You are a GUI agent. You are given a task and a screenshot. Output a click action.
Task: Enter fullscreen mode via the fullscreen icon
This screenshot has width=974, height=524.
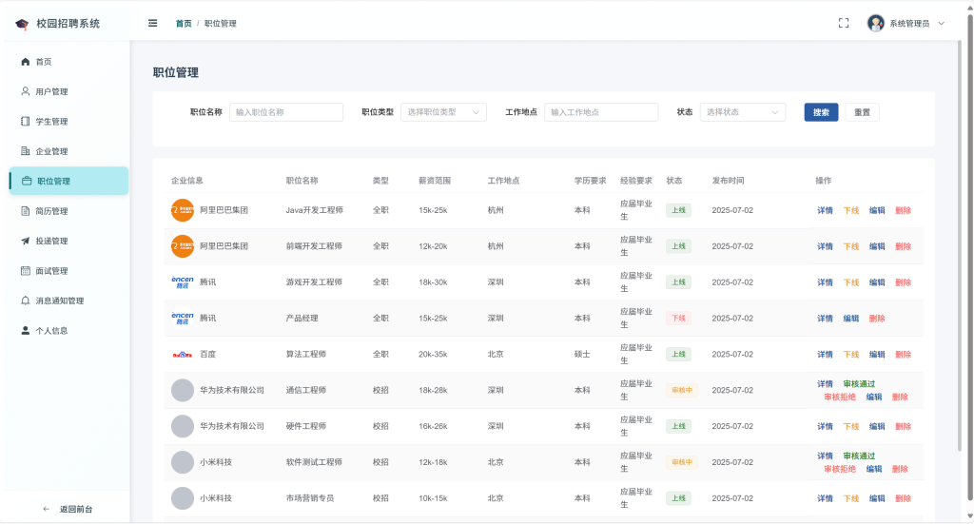click(x=844, y=23)
